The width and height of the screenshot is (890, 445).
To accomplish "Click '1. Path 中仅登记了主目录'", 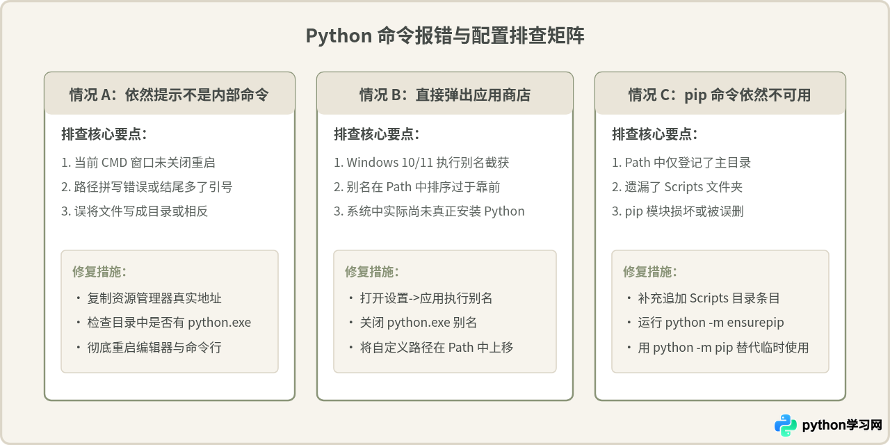I will pos(681,163).
